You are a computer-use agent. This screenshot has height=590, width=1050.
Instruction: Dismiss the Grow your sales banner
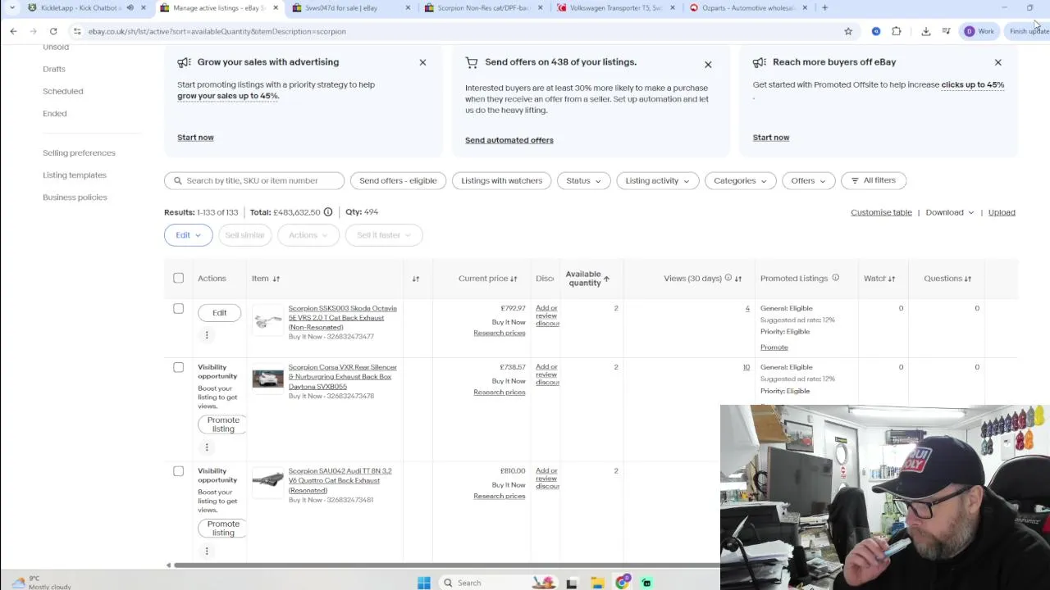tap(422, 62)
